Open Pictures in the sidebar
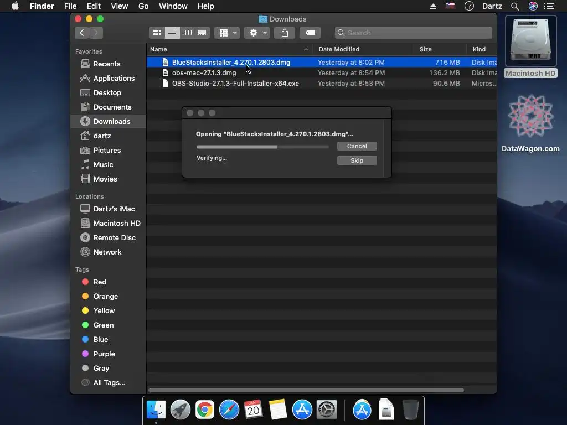Image resolution: width=567 pixels, height=425 pixels. pyautogui.click(x=108, y=151)
